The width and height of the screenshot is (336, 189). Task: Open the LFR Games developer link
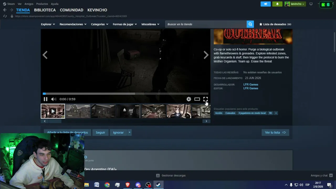pyautogui.click(x=251, y=85)
